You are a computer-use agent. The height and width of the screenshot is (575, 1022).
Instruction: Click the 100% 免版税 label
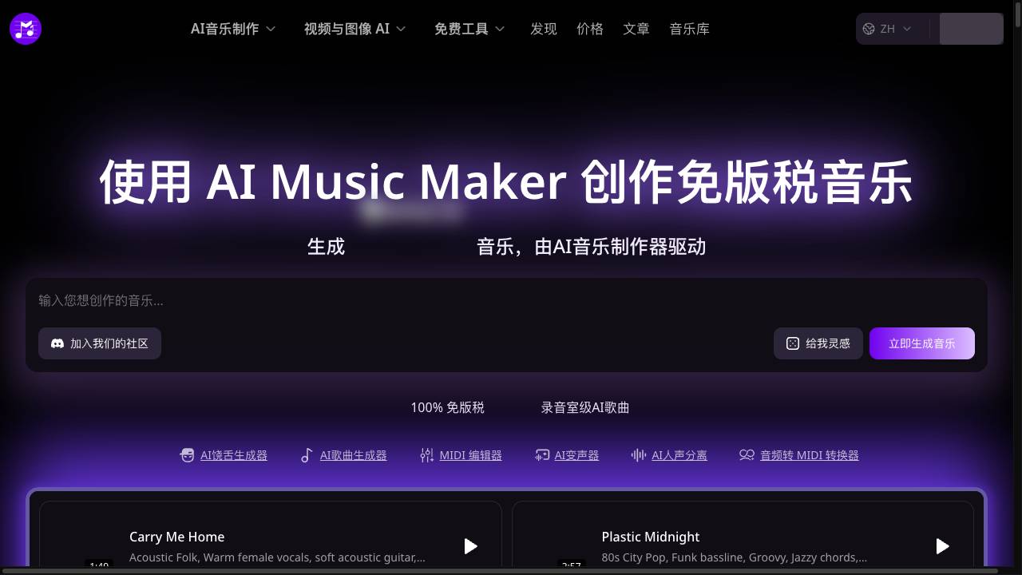[447, 407]
